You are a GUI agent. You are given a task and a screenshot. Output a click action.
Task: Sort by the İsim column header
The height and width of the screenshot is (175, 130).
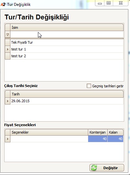(67, 27)
